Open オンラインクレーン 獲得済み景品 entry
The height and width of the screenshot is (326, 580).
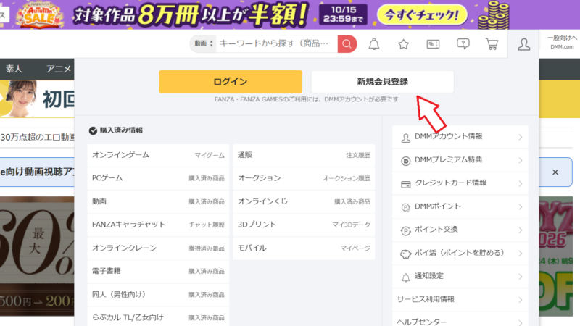(158, 248)
